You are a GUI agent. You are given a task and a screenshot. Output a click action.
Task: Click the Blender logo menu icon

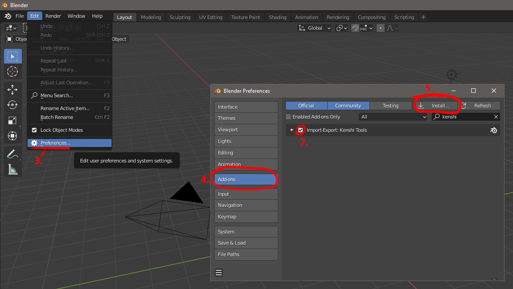pos(8,16)
